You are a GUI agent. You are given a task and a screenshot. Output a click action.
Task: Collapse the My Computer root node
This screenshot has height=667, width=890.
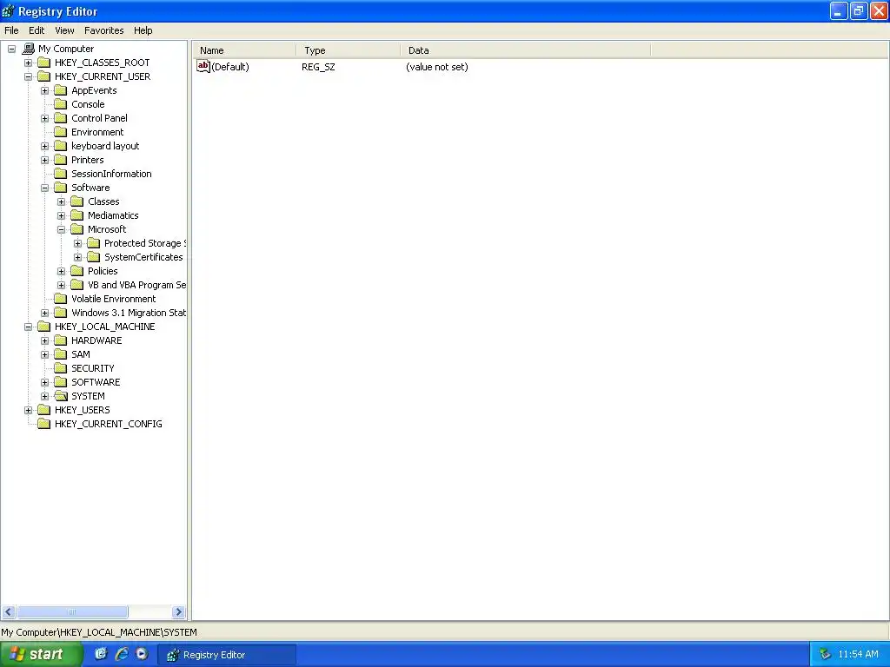point(11,49)
